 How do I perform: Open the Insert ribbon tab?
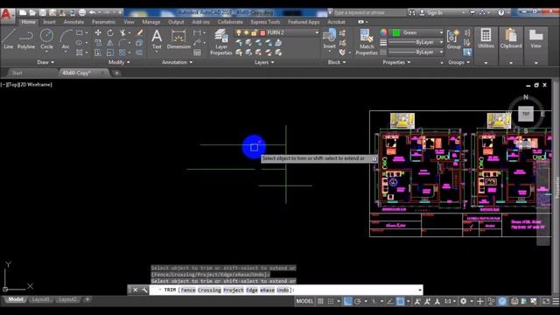(x=49, y=22)
